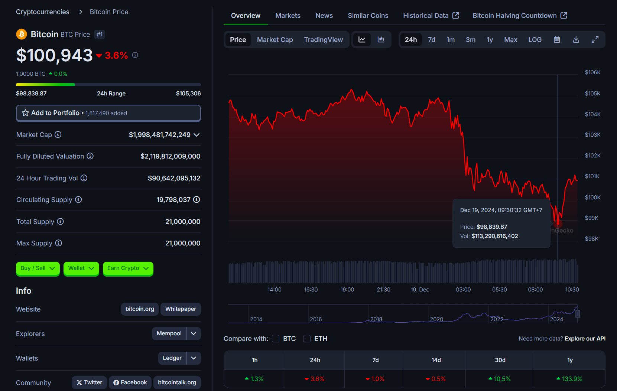Open the Buy / Sell dropdown
This screenshot has width=617, height=391.
[x=38, y=268]
